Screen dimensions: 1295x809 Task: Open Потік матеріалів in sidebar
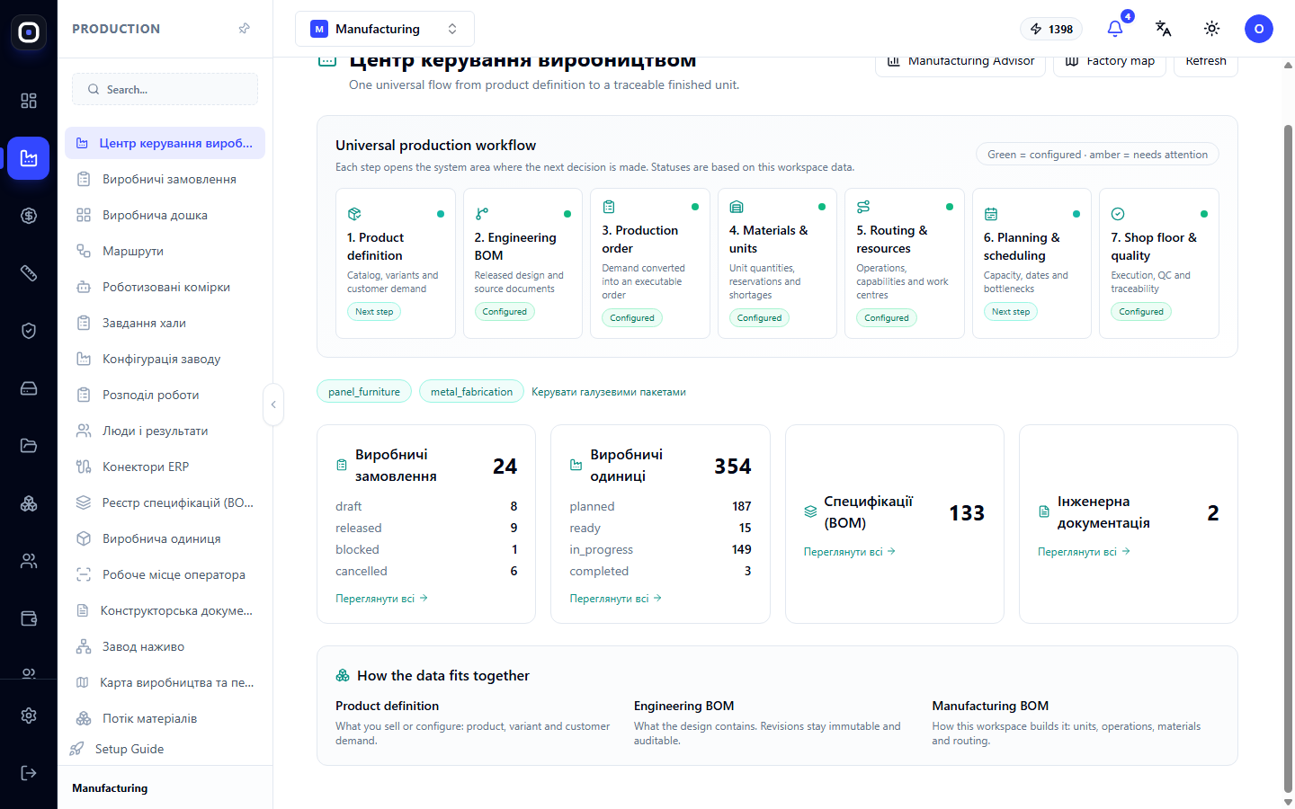pyautogui.click(x=165, y=718)
